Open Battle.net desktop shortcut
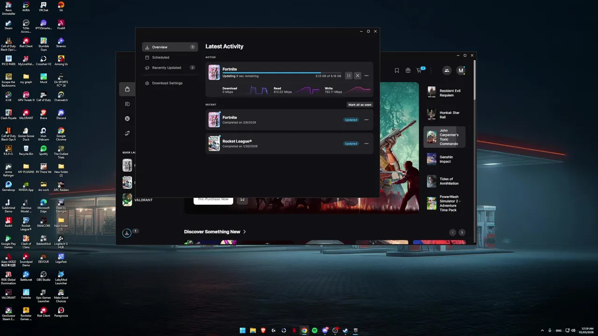This screenshot has height=336, width=598. (x=26, y=276)
